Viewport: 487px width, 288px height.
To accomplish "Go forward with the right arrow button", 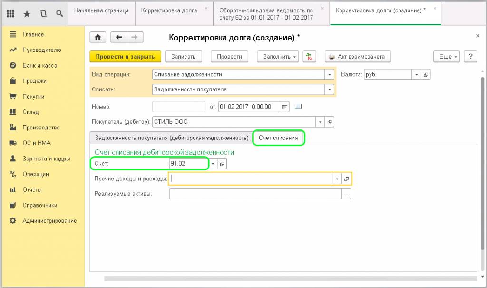I will [x=135, y=37].
